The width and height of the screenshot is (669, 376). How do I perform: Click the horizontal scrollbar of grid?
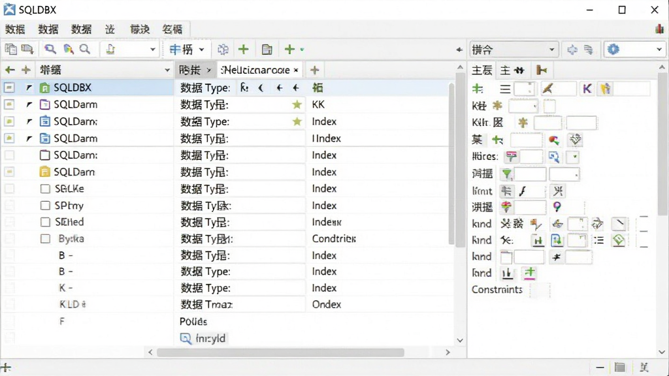(x=280, y=352)
